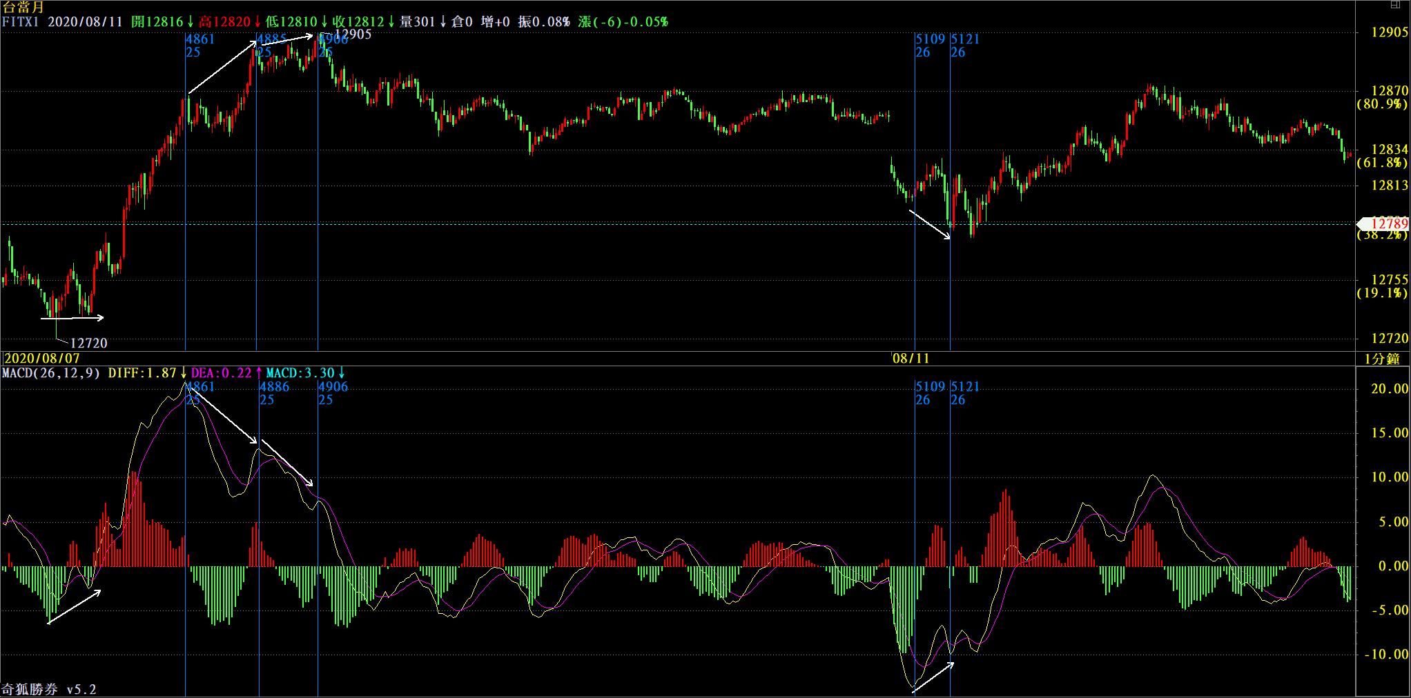
Task: Click the -5.00 MACD axis value
Action: (1390, 610)
